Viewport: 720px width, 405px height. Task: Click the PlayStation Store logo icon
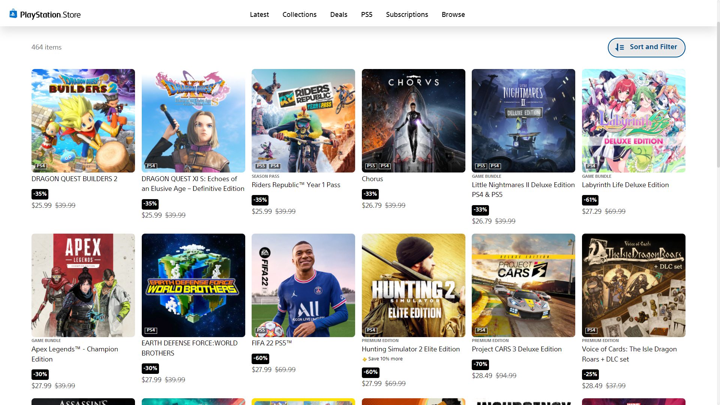tap(13, 14)
